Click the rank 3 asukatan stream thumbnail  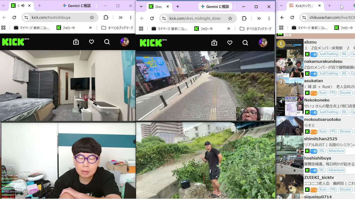(x=290, y=87)
